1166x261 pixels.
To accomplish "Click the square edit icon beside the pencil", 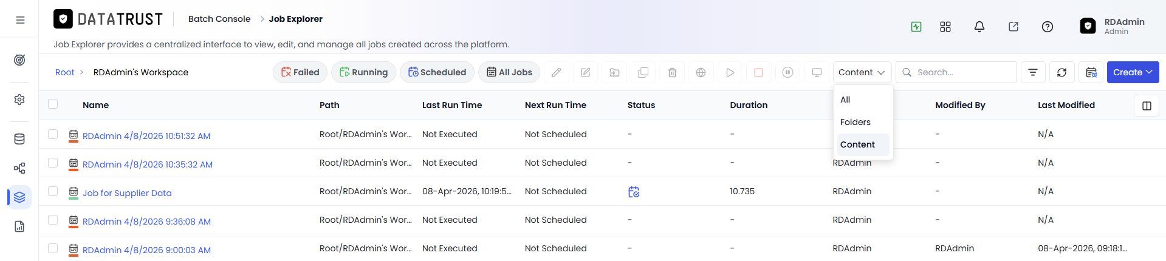I will click(x=585, y=72).
